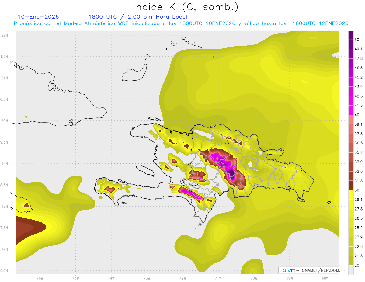Click the legend value "45.2"
Viewport: 365px width, 282px height.
pos(358,77)
